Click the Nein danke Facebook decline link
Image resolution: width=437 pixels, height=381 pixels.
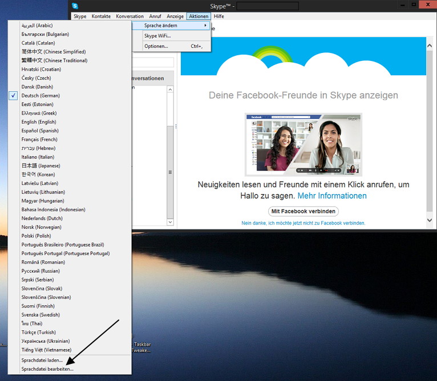(304, 223)
